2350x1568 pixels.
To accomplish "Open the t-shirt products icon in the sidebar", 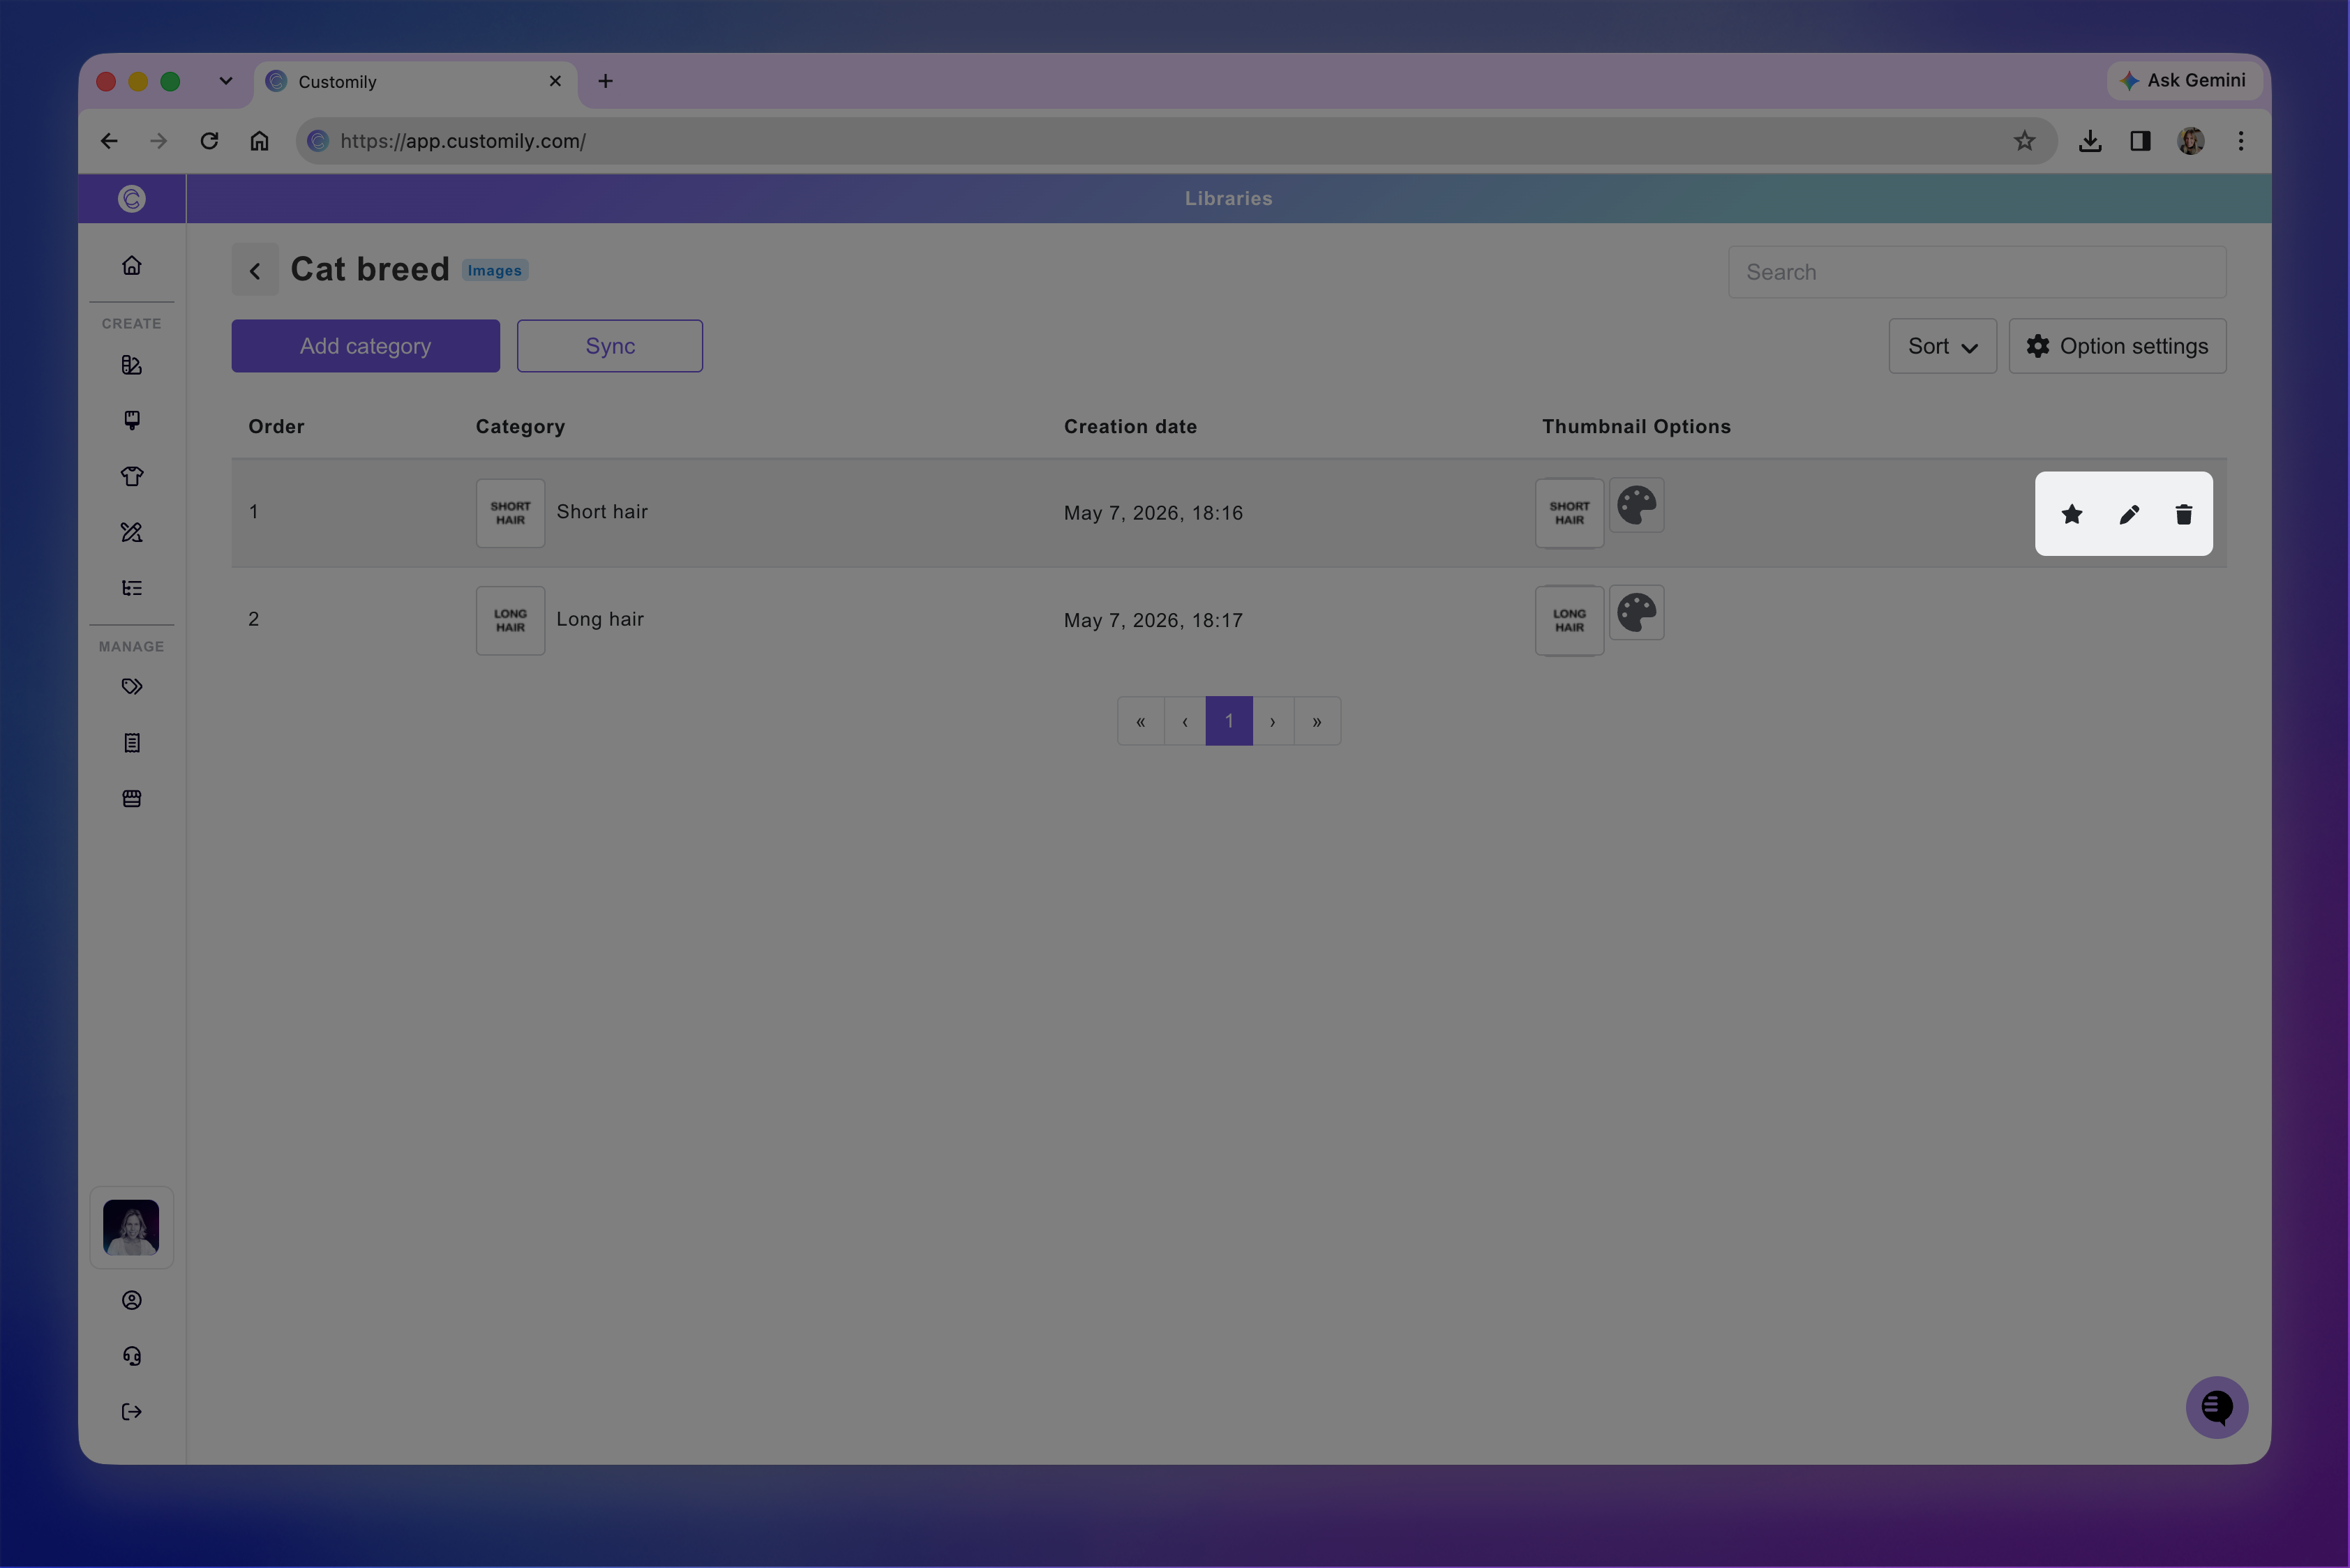I will pyautogui.click(x=132, y=476).
